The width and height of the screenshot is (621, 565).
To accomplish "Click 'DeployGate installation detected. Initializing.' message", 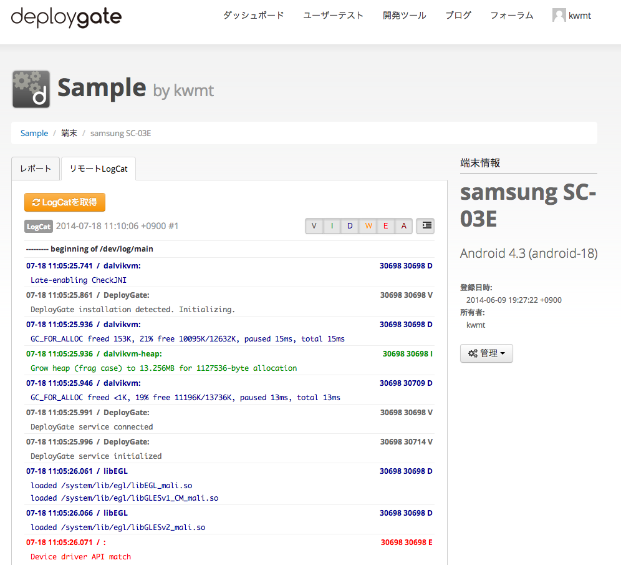I will point(133,309).
